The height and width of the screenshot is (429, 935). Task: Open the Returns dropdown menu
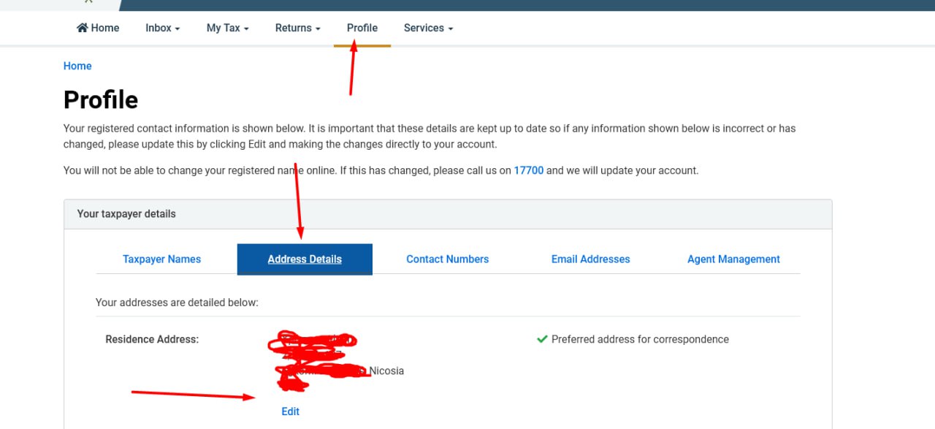pyautogui.click(x=297, y=28)
